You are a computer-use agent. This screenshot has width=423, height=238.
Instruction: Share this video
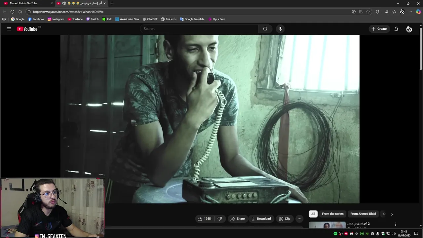pos(238,218)
